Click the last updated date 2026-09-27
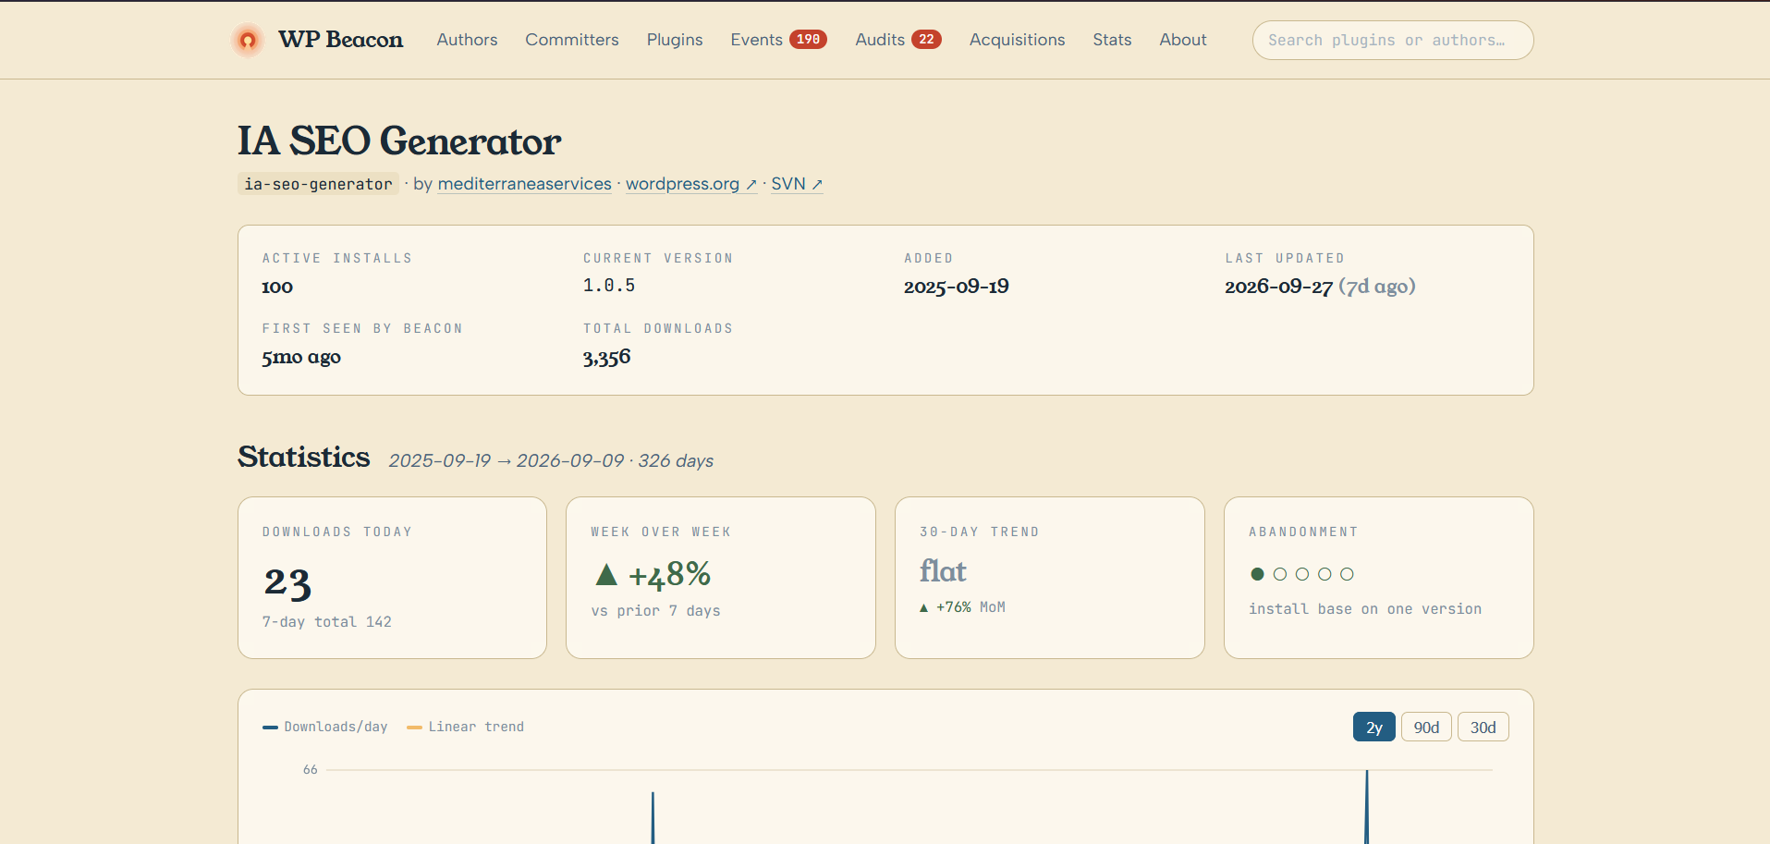The width and height of the screenshot is (1770, 844). pyautogui.click(x=1278, y=287)
